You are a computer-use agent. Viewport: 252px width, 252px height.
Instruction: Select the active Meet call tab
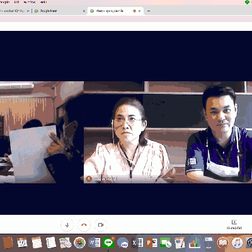tap(115, 11)
